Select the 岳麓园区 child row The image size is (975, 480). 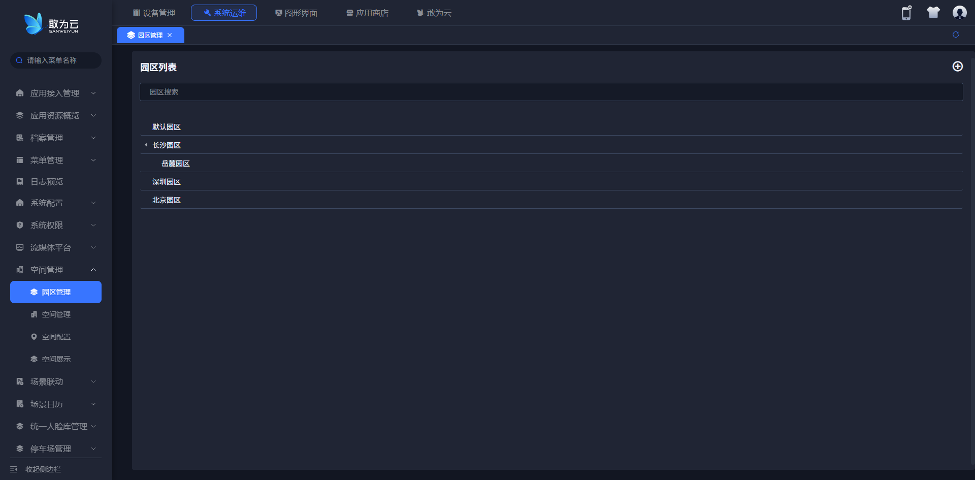tap(551, 163)
